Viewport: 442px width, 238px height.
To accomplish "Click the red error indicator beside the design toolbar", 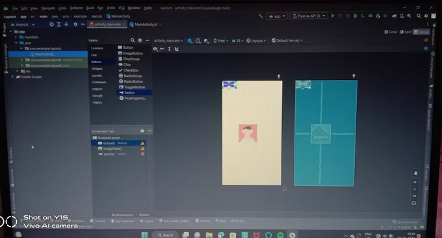I will point(426,40).
